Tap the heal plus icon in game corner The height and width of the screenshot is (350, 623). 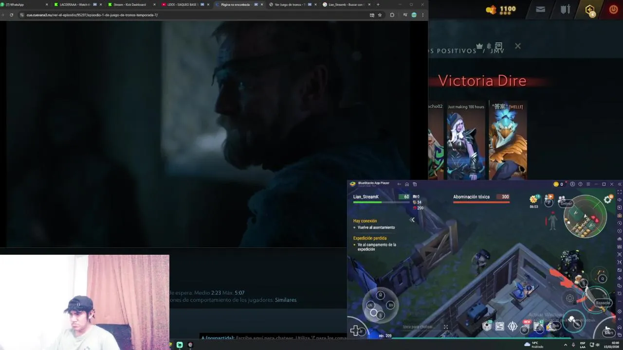(356, 331)
